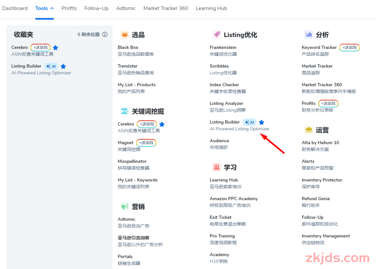
Task: Click the Listing优化 rocket icon
Action: pos(217,35)
